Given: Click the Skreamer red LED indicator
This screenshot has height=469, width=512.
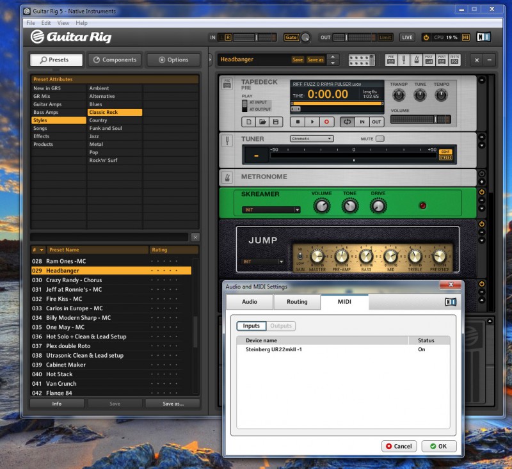Looking at the screenshot, I should [x=422, y=205].
